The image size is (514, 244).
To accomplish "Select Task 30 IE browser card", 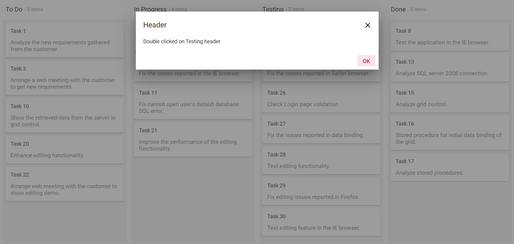I will [321, 222].
